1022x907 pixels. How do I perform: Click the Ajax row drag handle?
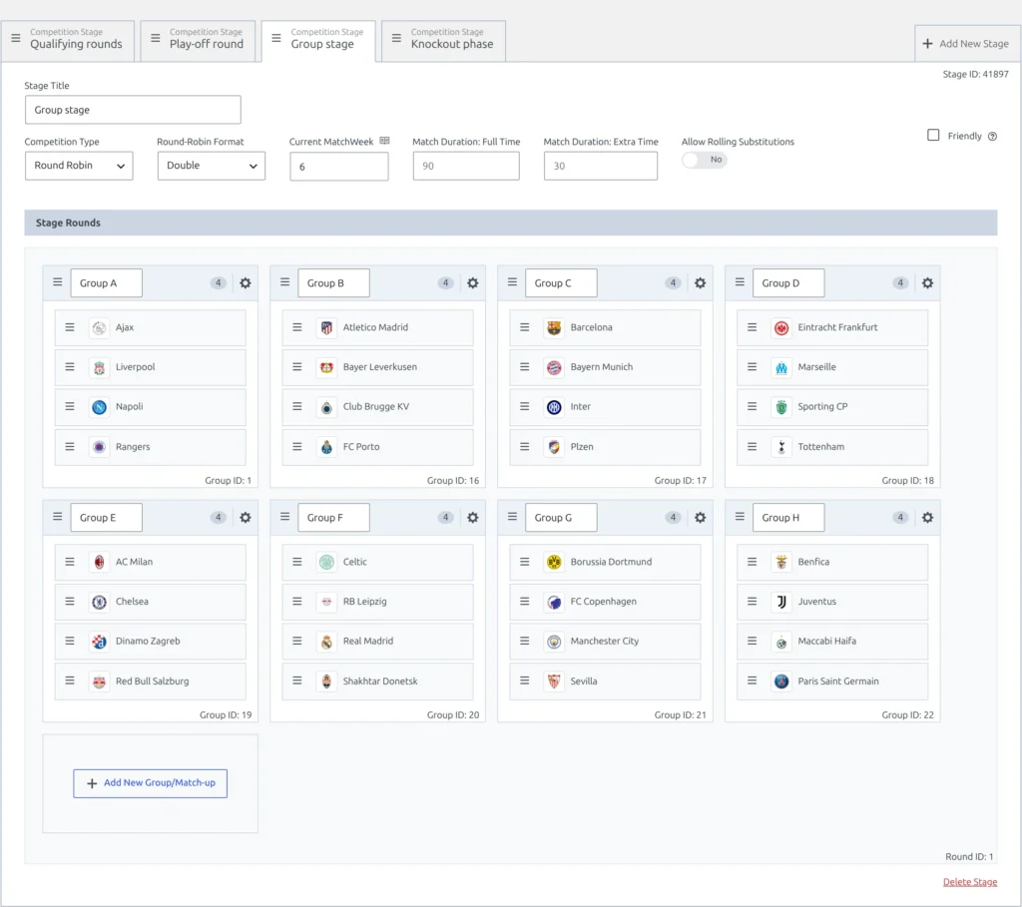[x=70, y=327]
